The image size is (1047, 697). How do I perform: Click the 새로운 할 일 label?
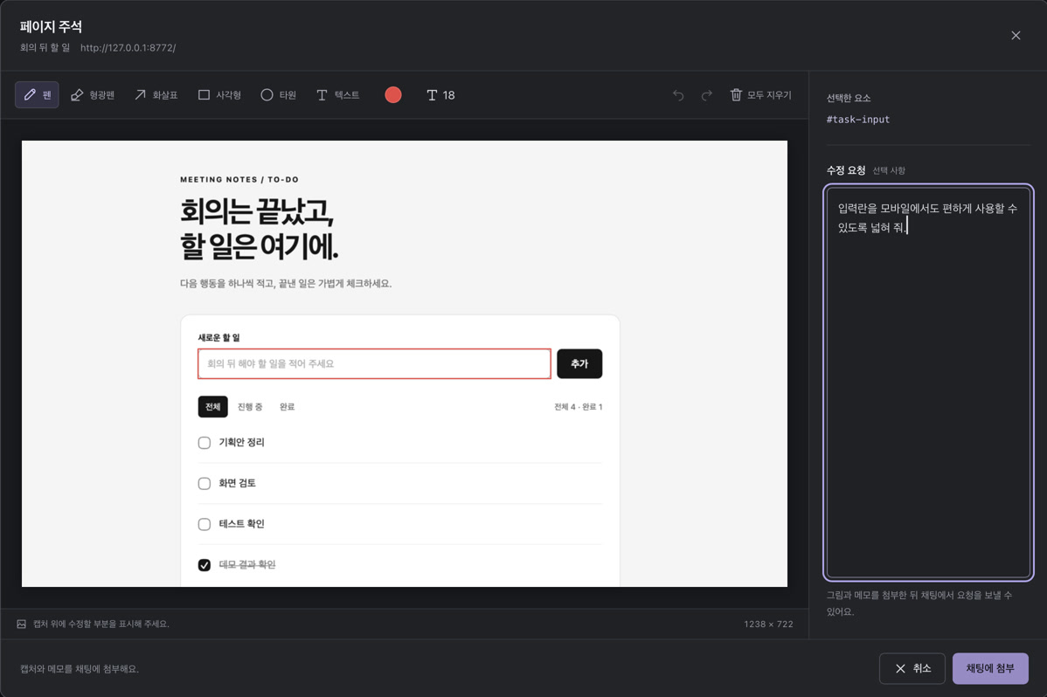pos(219,337)
